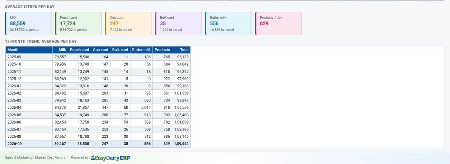Image resolution: width=450 pixels, height=164 pixels.
Task: Select the 2026-02 month row
Action: click(98, 93)
